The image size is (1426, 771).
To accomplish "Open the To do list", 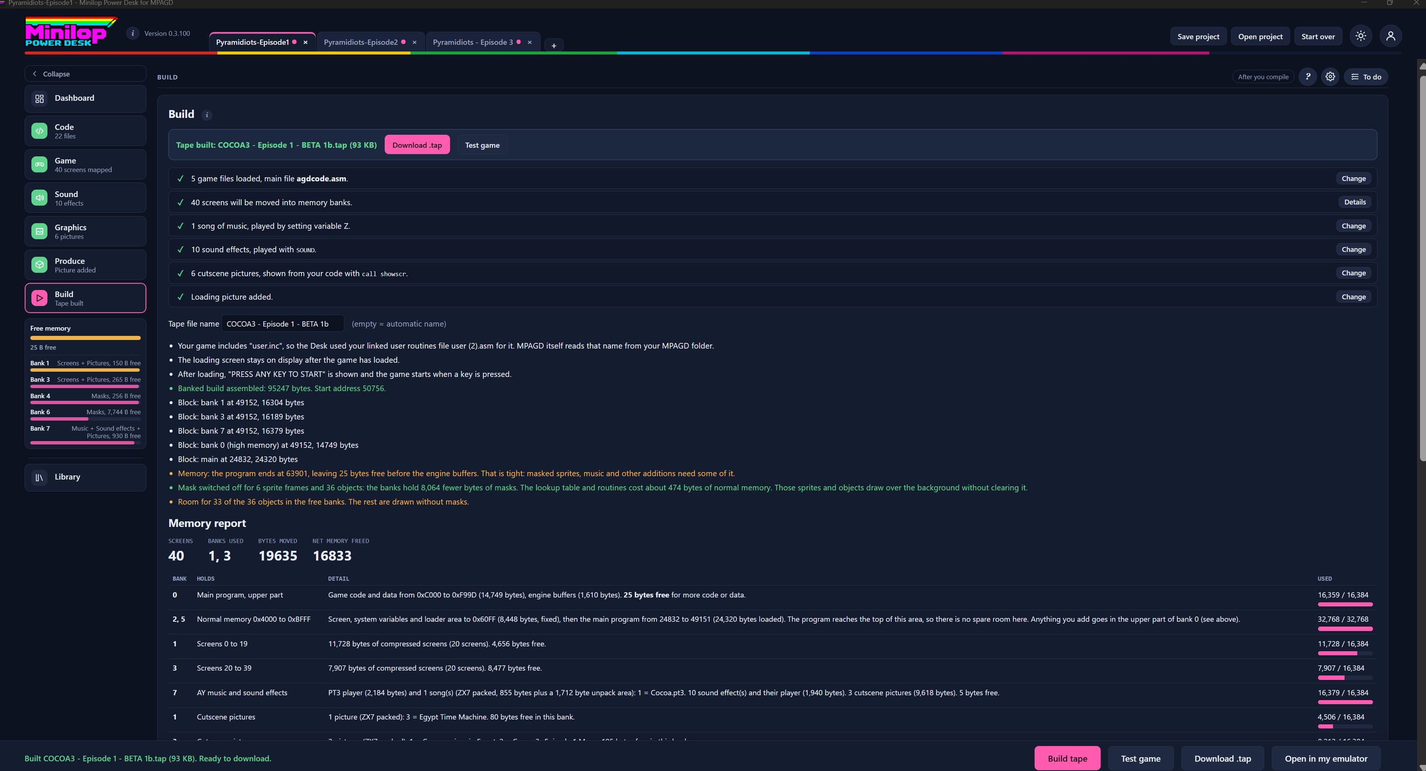I will pyautogui.click(x=1366, y=77).
